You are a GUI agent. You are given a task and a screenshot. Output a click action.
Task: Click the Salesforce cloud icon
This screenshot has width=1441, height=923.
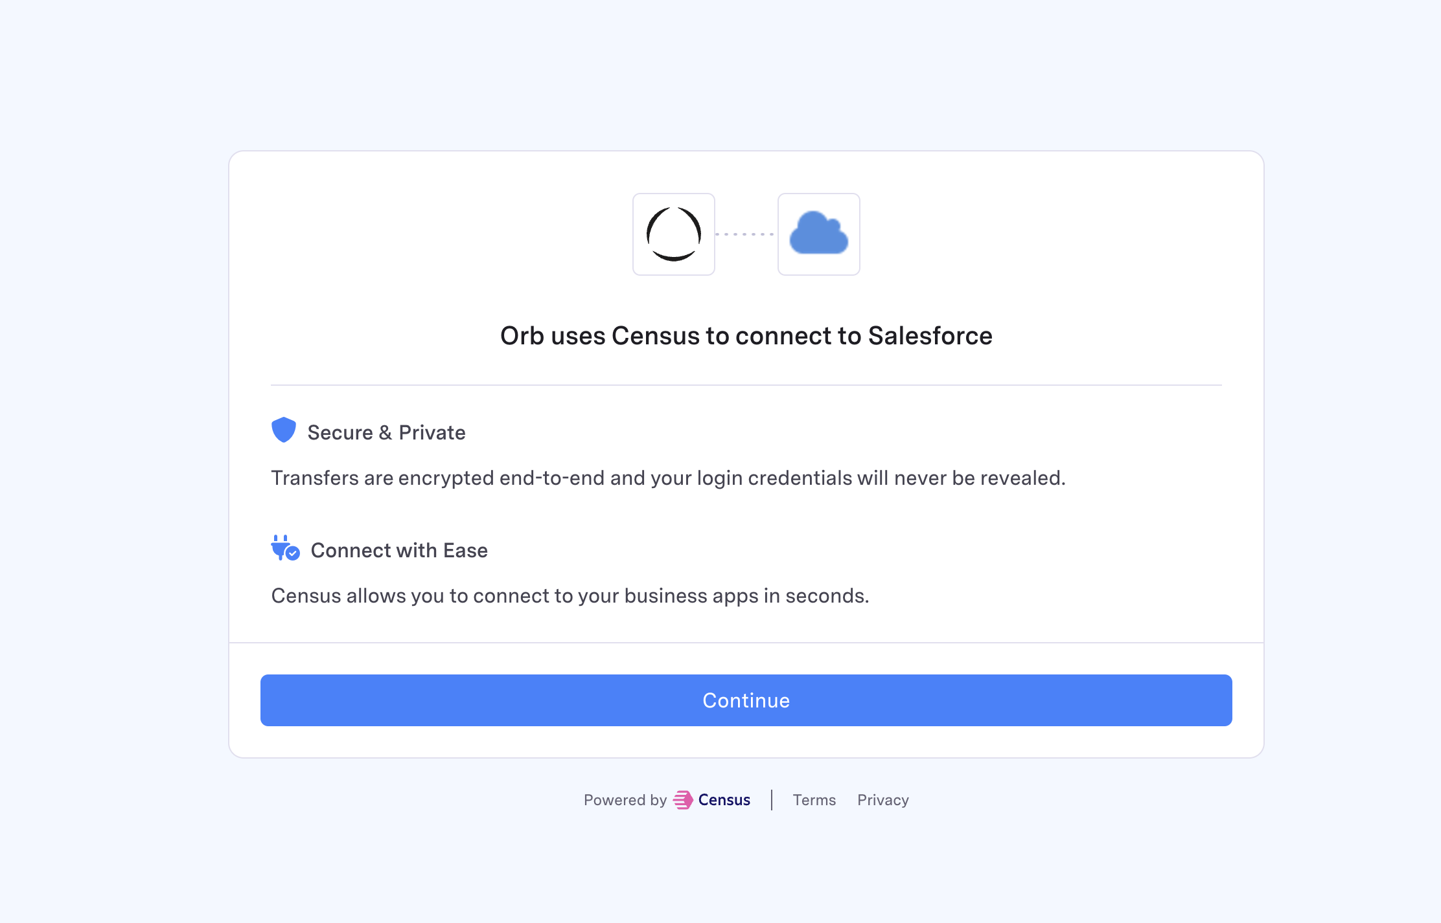818,232
